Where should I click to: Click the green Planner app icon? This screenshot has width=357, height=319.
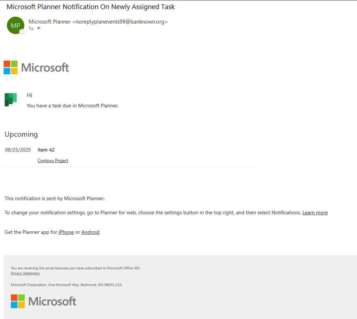pyautogui.click(x=11, y=100)
